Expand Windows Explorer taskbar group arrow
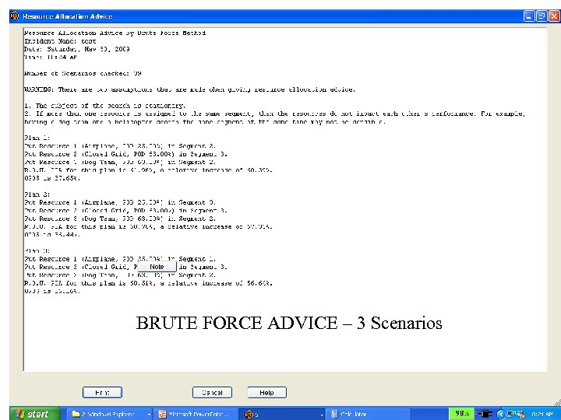 coord(149,415)
